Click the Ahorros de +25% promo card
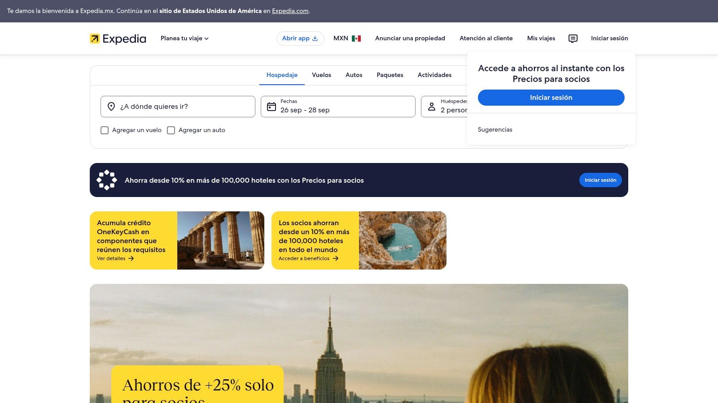 197,385
